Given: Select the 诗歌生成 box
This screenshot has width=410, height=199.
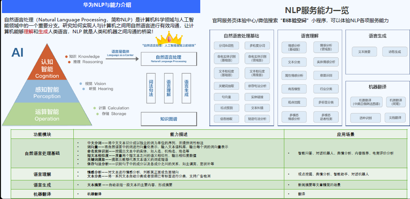Looking at the screenshot, I should click(395, 52).
